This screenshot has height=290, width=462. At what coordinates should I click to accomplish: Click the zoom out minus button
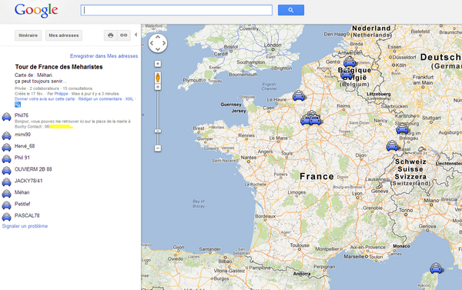[x=158, y=148]
